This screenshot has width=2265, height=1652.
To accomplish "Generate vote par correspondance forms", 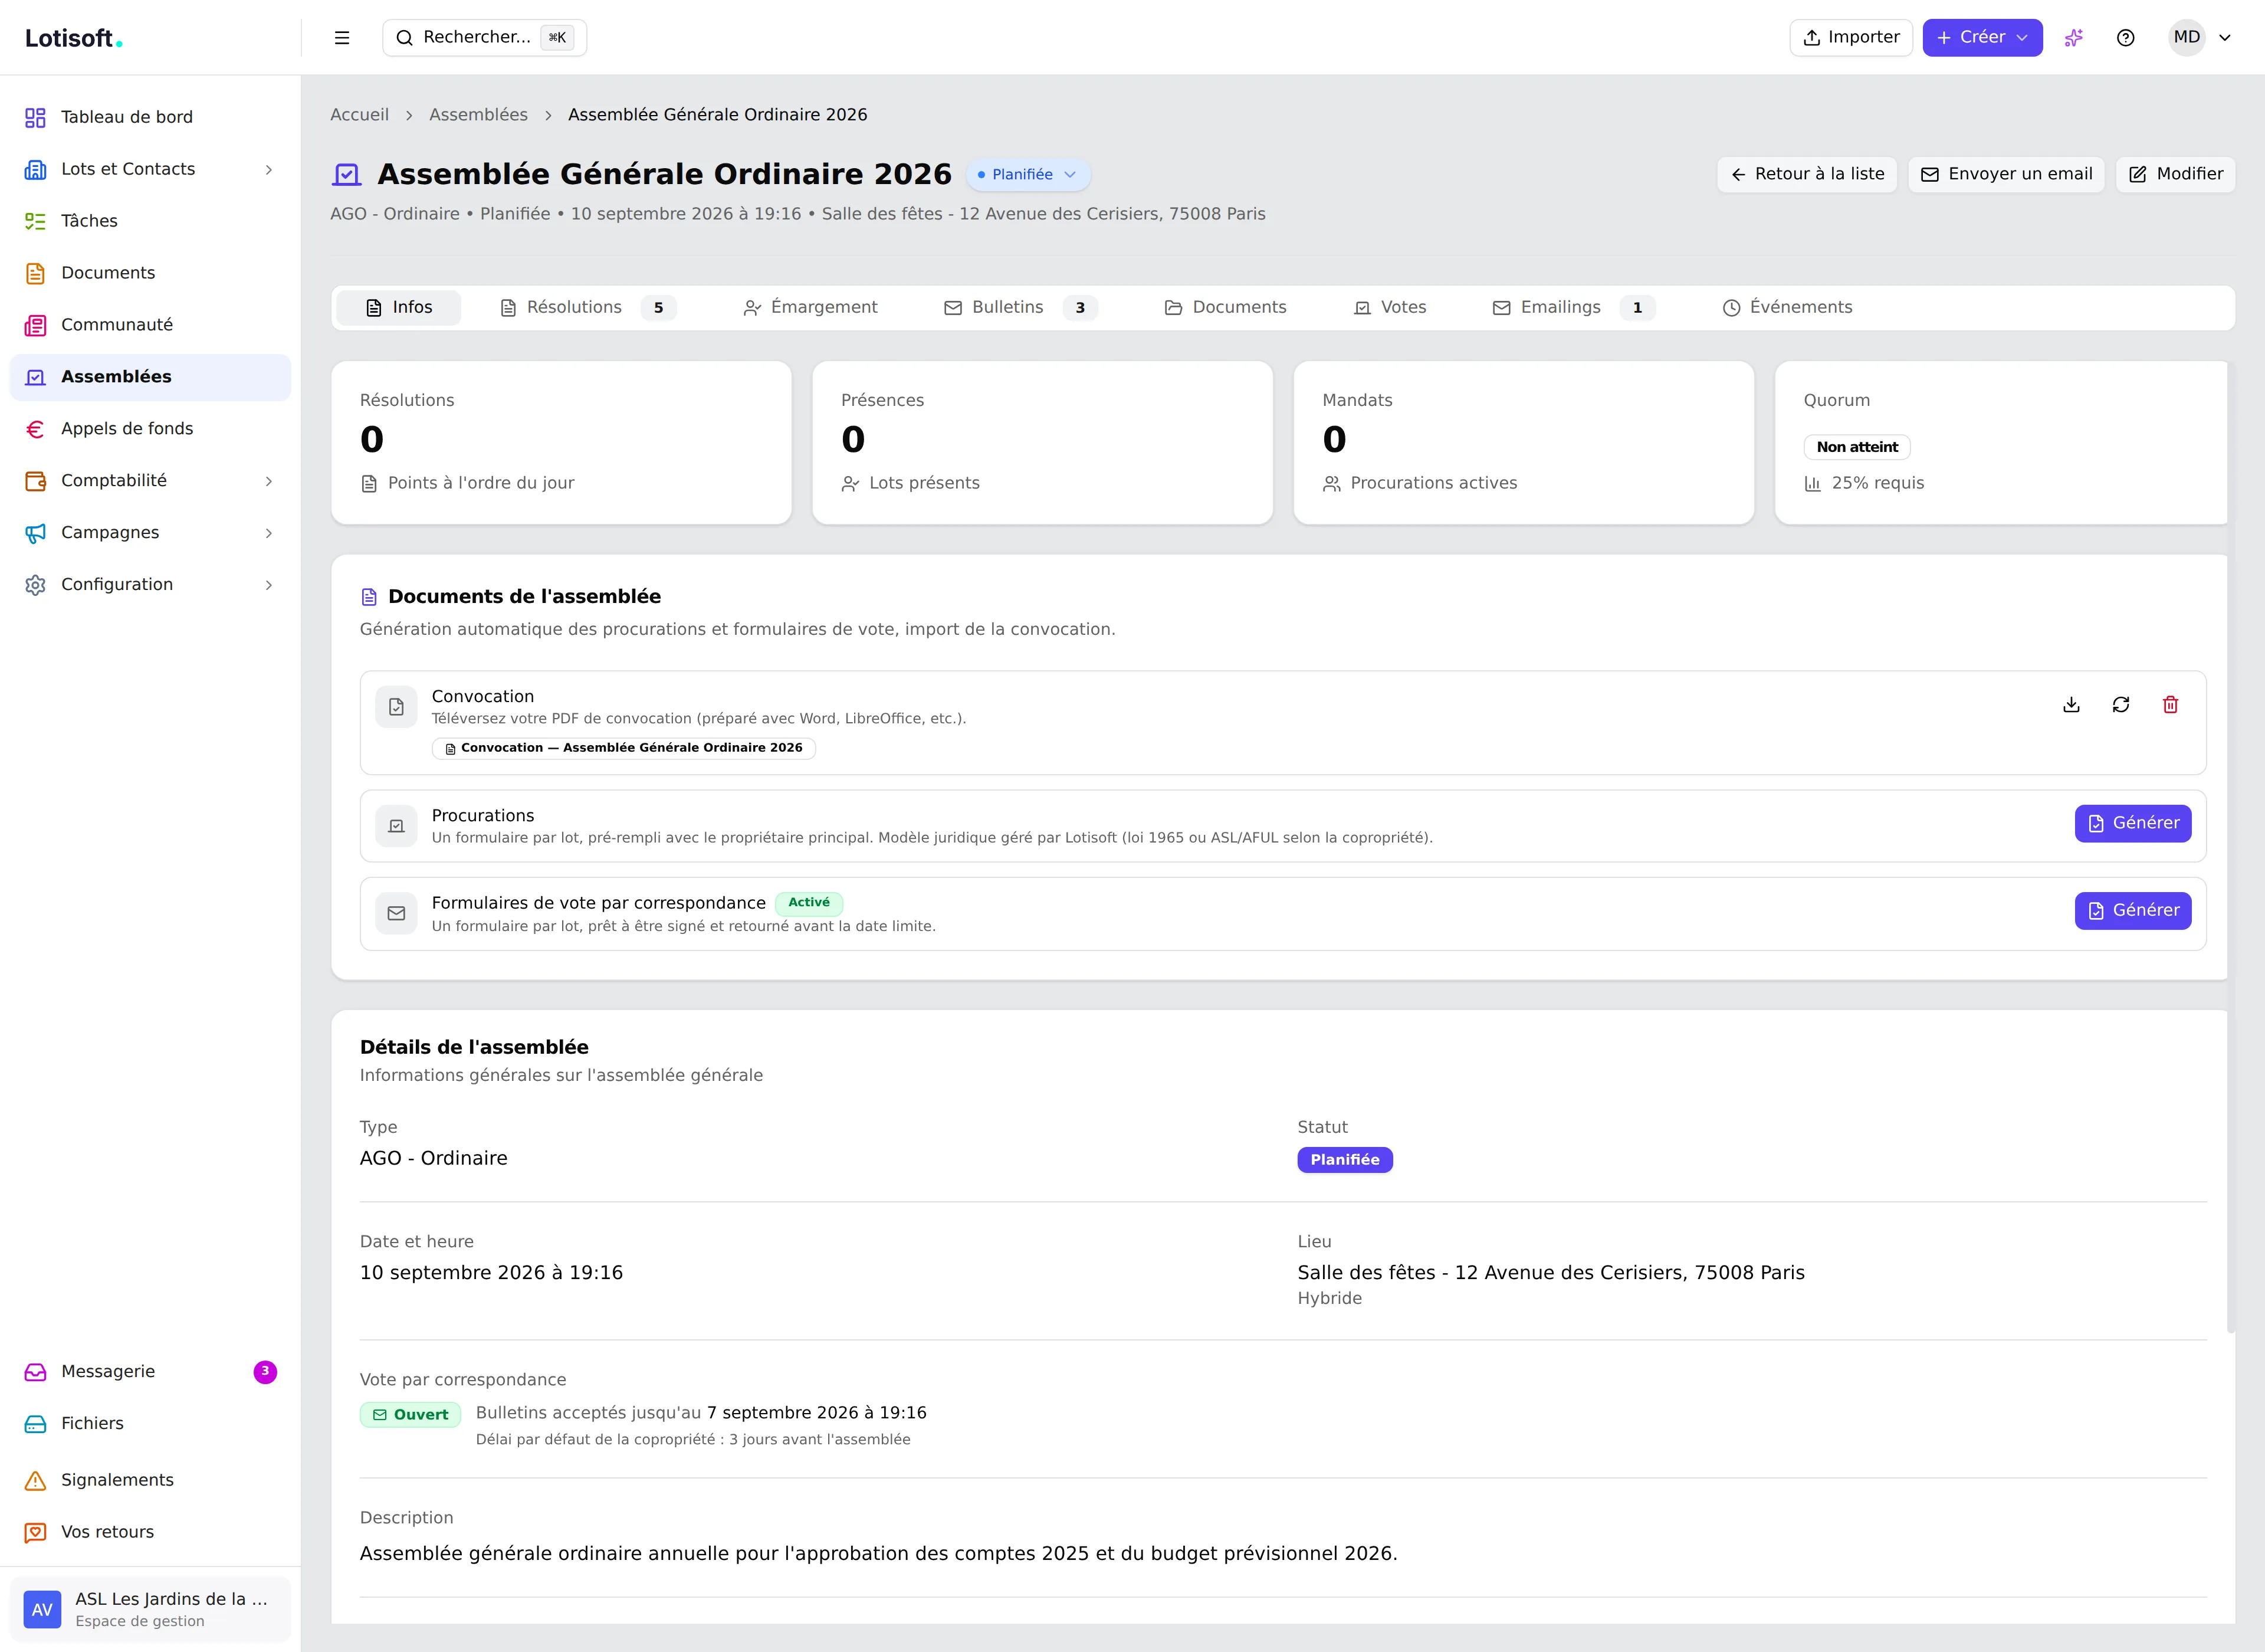I will tap(2133, 911).
